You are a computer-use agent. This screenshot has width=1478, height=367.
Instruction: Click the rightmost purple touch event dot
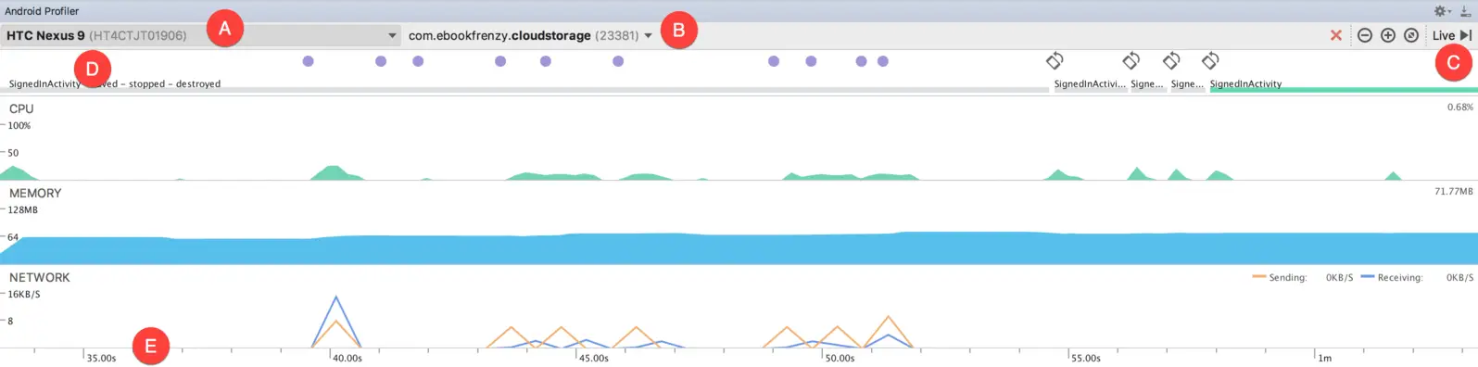click(883, 61)
